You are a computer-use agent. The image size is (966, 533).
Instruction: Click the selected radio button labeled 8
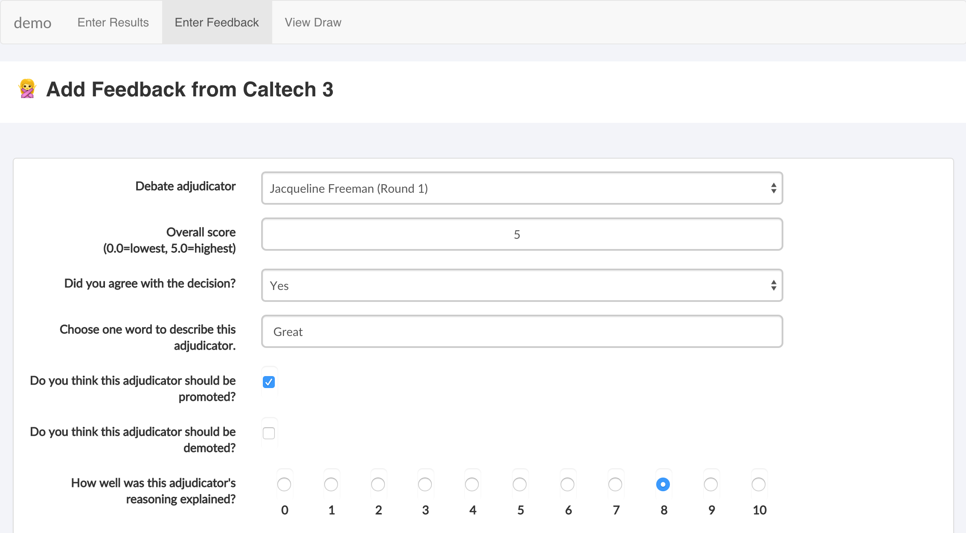663,484
